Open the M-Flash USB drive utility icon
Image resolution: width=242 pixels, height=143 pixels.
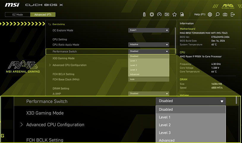[x=144, y=15]
